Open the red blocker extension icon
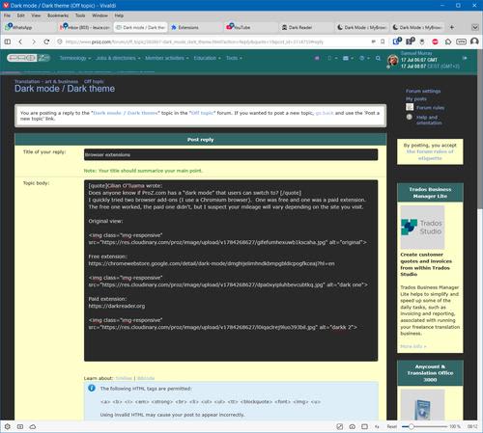 pyautogui.click(x=435, y=41)
